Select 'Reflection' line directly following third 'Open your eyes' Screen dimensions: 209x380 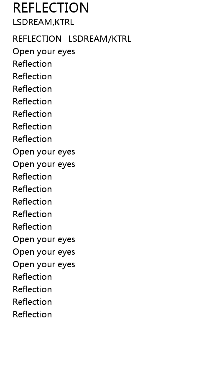point(32,177)
